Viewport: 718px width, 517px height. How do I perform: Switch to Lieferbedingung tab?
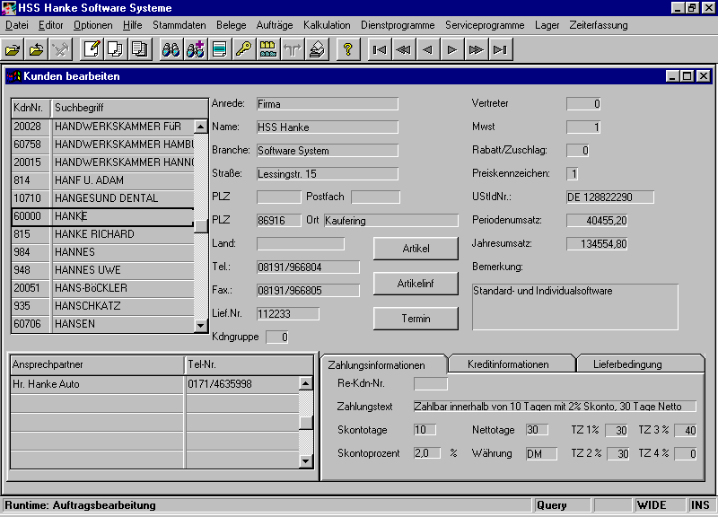(x=627, y=364)
